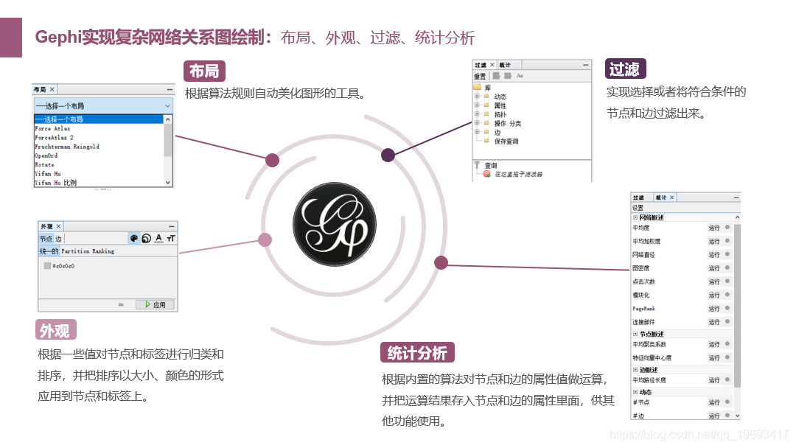Click the statistics panel vertical scrollbar
The width and height of the screenshot is (796, 448).
[x=737, y=304]
